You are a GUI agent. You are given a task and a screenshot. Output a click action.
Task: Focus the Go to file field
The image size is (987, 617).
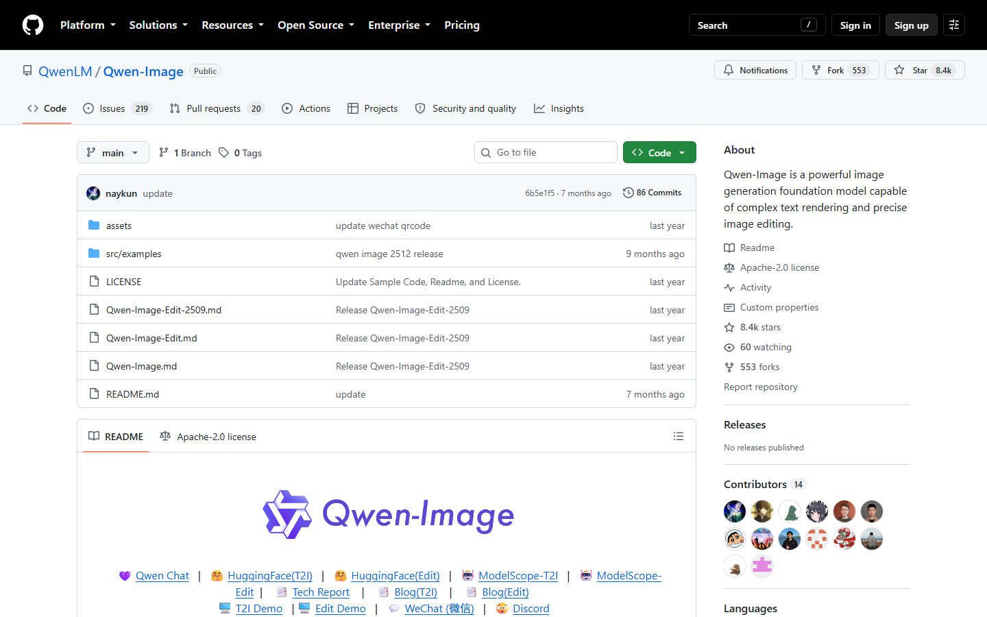pos(546,152)
